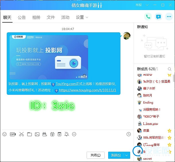Click the 夜晨 member avatar

click(x=139, y=131)
